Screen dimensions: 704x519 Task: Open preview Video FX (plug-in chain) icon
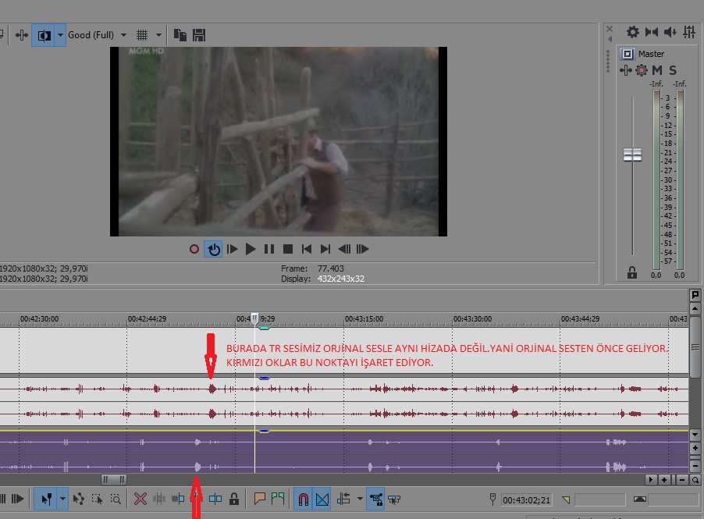click(22, 35)
